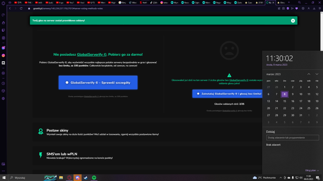The width and height of the screenshot is (323, 181).
Task: Open the volume speaker tray icon
Action: (301, 178)
